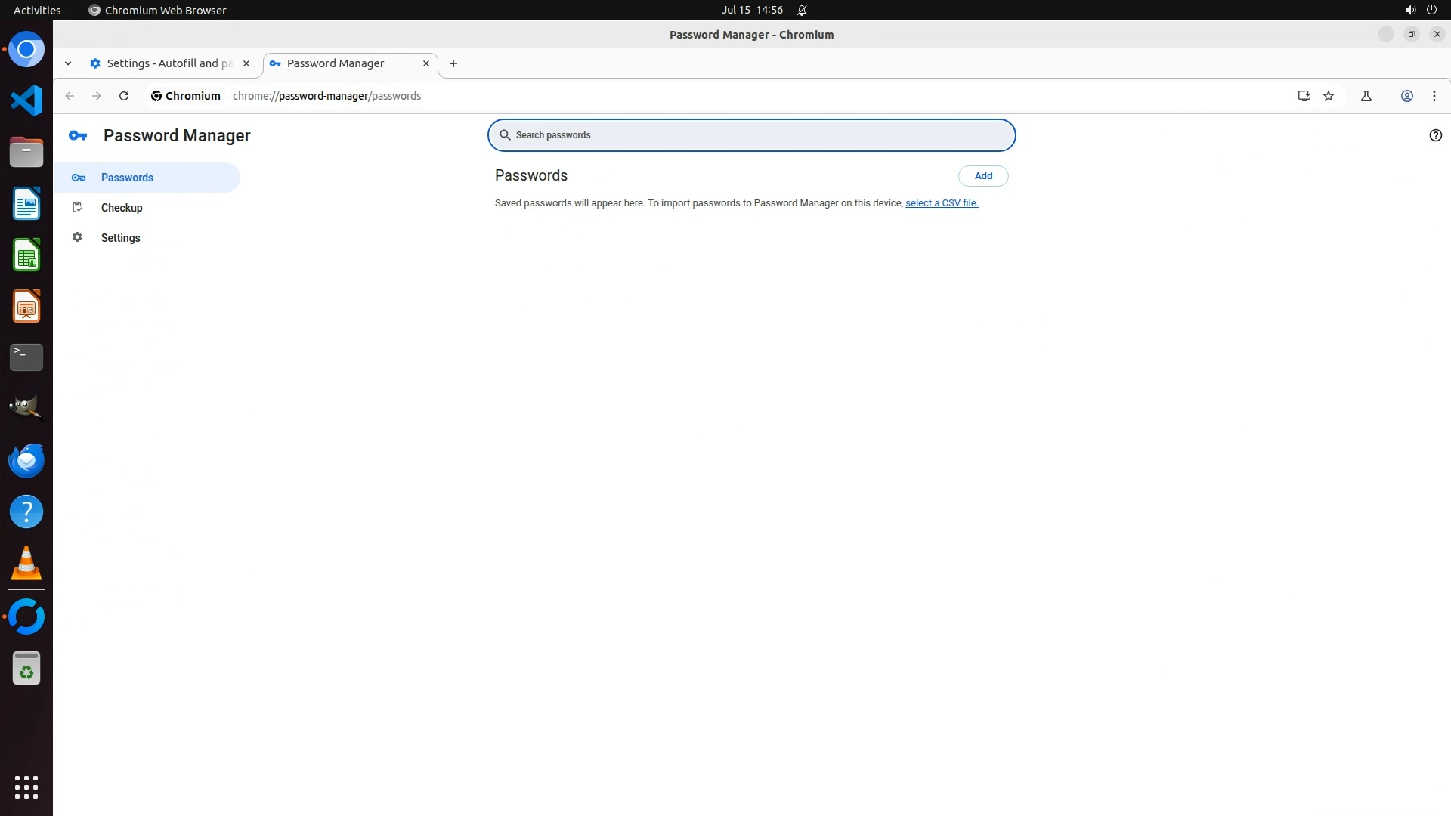
Task: Open the Chromium three-dot menu
Action: pos(1434,96)
